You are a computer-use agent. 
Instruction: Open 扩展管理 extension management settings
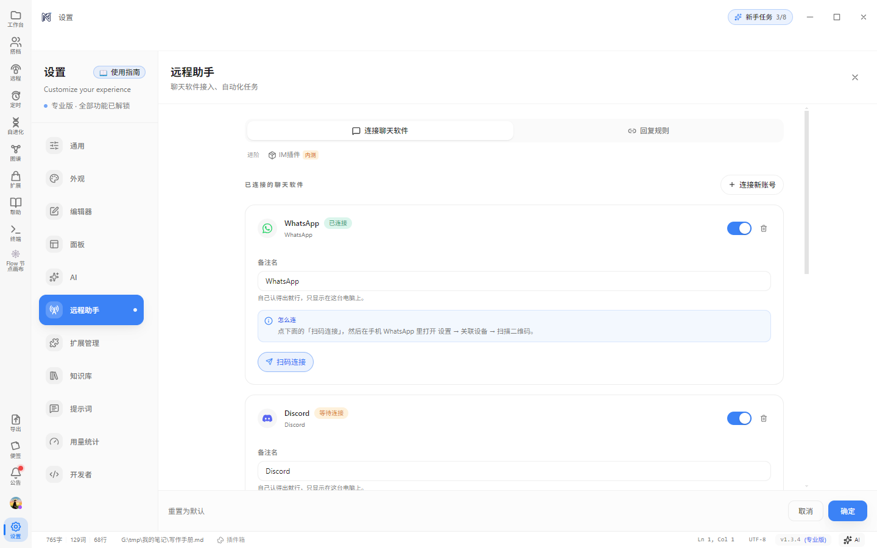91,343
